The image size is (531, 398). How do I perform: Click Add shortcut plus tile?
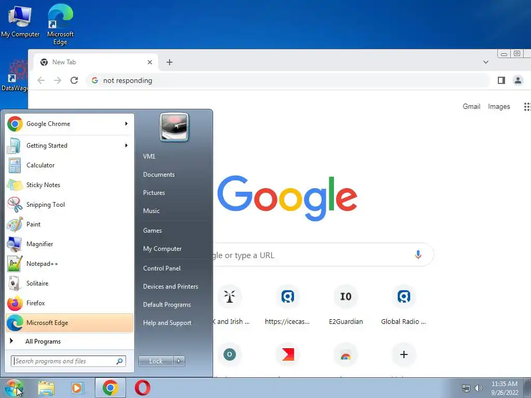[403, 354]
